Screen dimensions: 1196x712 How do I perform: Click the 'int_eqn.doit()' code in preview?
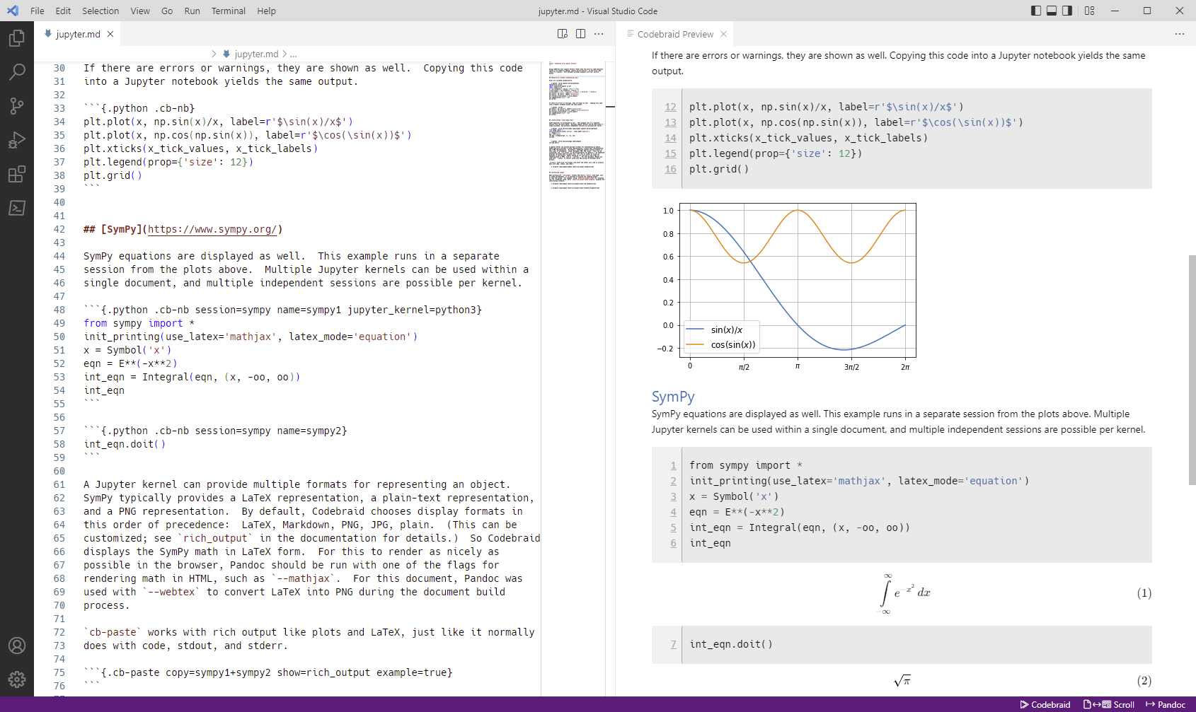tap(731, 644)
